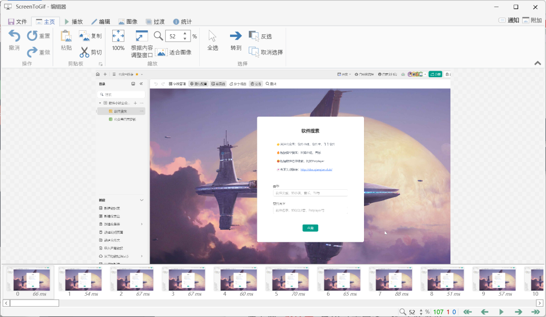546x317 pixels.
Task: Switch to the 播放 playback tab
Action: coord(73,22)
